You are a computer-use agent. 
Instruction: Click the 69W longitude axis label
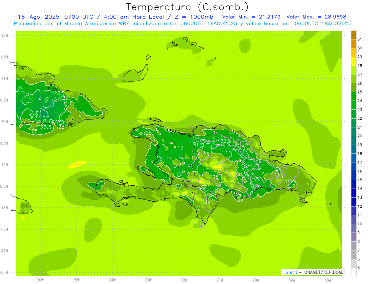coord(292,280)
